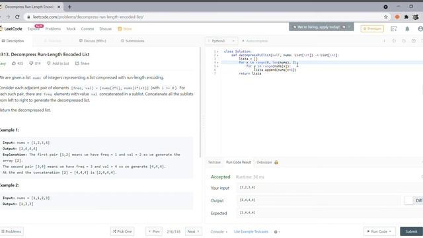Click the browser media control circle icon
The width and height of the screenshot is (423, 238).
click(385, 7)
